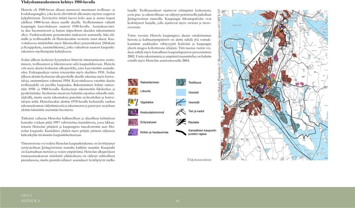The width and height of the screenshot is (355, 208).
Task: Click the Heinola land-use map image
Action: [x=274, y=85]
